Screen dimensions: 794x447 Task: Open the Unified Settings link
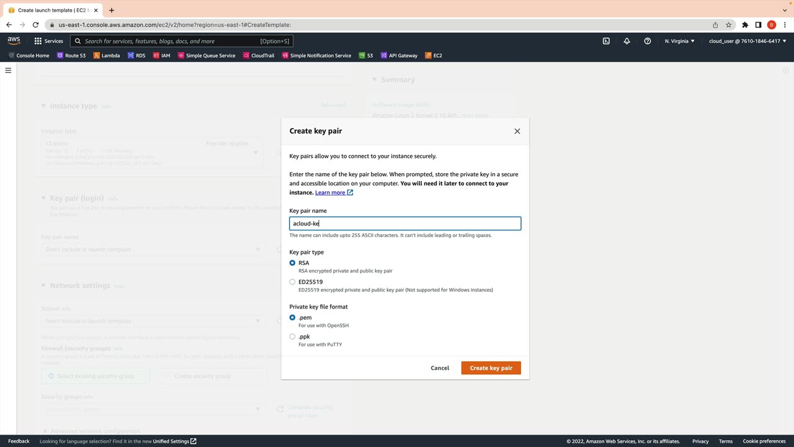point(175,441)
